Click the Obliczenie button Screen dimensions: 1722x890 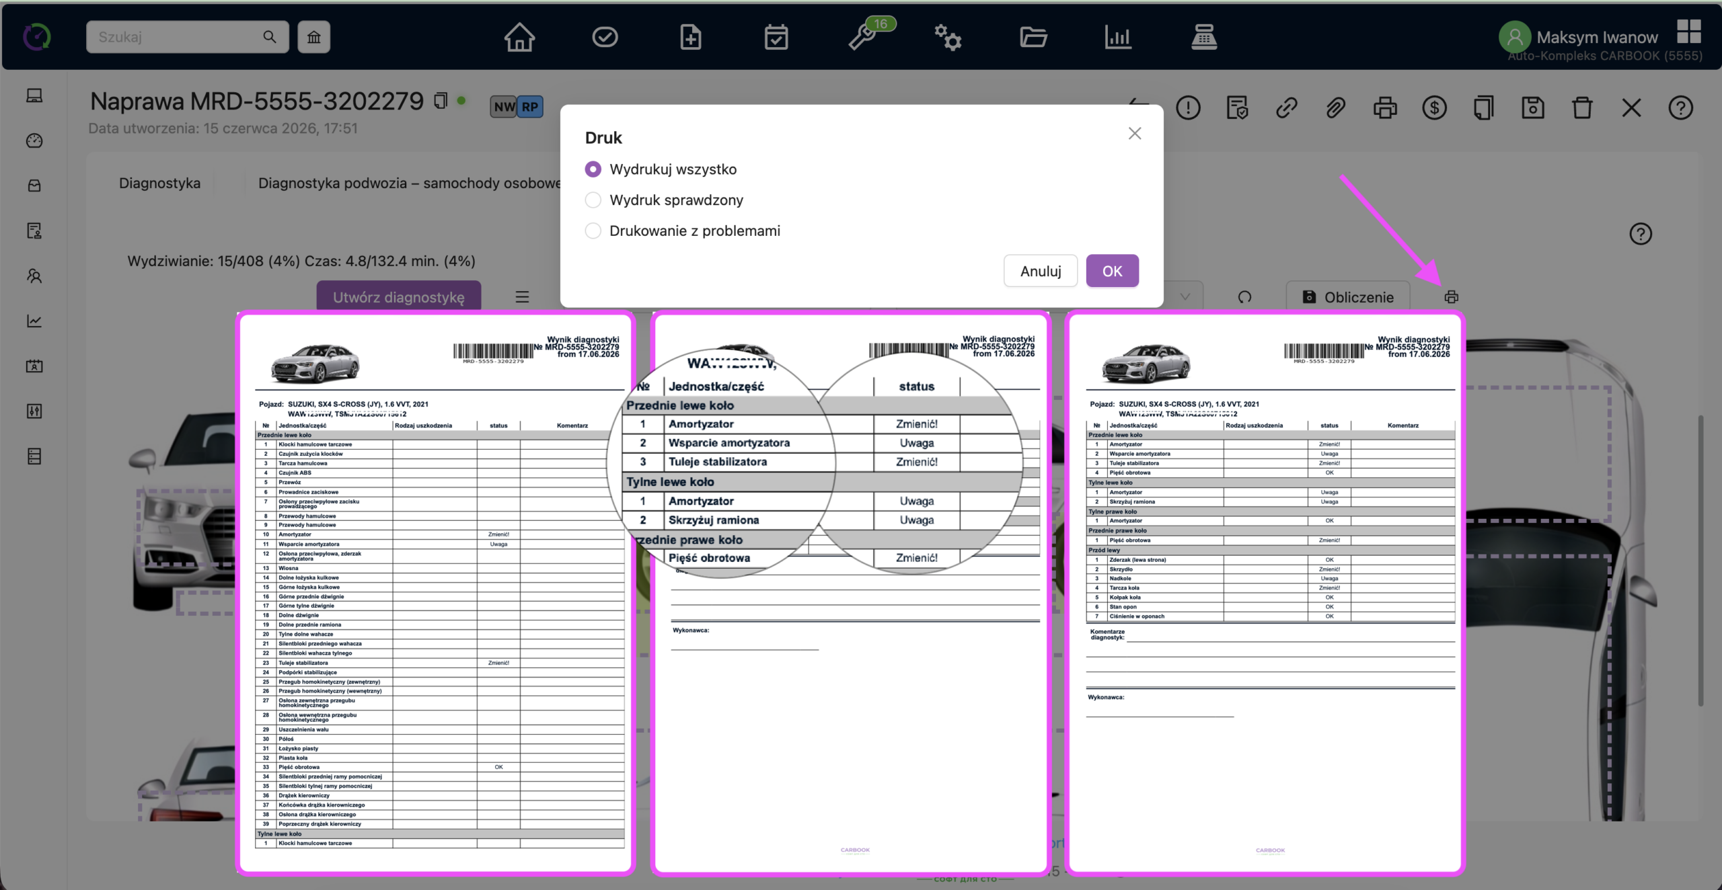pyautogui.click(x=1348, y=296)
